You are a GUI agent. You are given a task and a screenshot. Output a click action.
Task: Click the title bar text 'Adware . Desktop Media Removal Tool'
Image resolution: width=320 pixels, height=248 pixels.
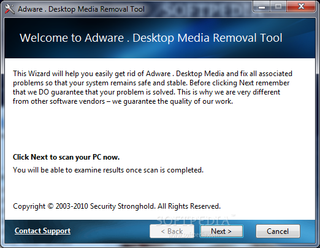click(x=81, y=9)
